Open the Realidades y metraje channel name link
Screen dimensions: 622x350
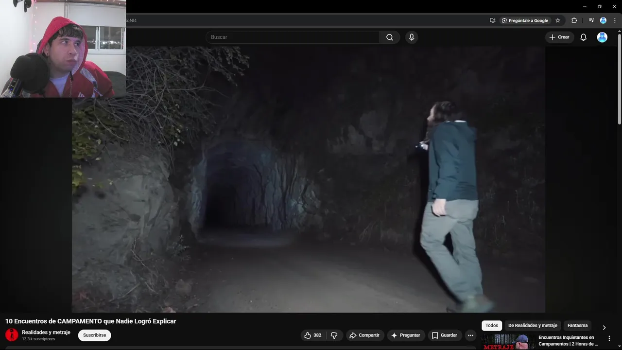[46, 332]
